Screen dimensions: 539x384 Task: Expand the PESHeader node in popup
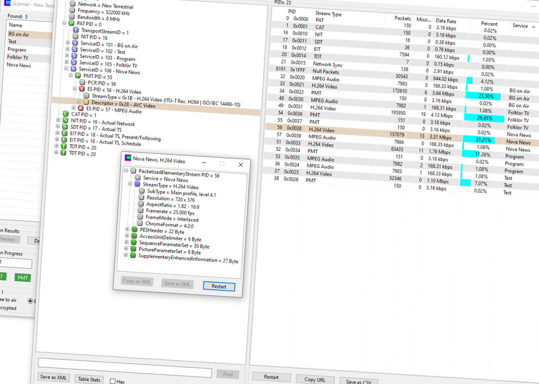[x=127, y=229]
